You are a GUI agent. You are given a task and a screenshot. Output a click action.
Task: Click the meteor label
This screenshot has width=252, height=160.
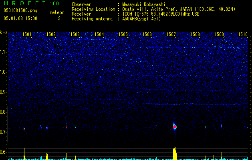[x=57, y=12]
